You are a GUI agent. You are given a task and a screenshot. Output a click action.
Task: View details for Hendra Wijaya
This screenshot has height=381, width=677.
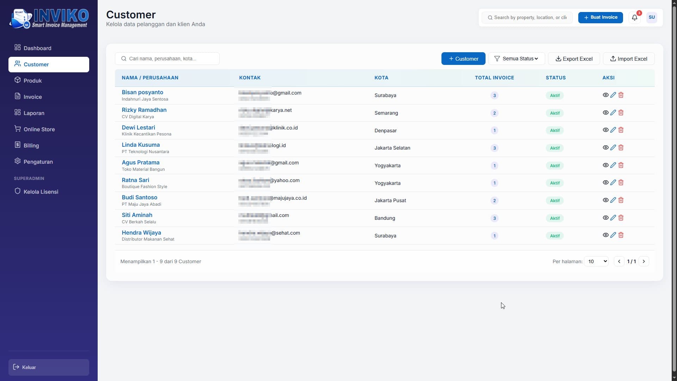(x=605, y=235)
